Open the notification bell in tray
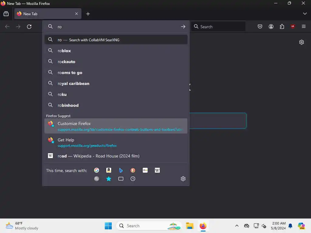 290,226
